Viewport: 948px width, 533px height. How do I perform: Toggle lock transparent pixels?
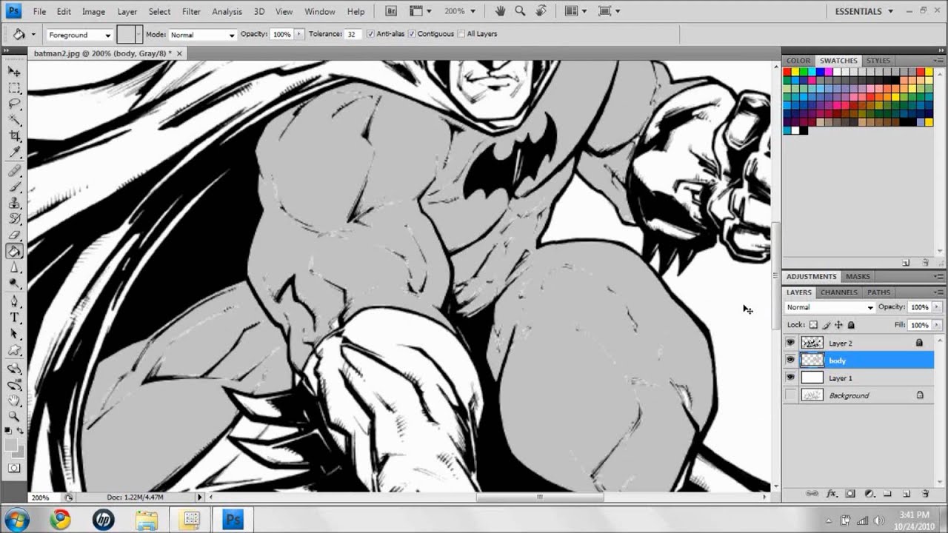coord(813,325)
